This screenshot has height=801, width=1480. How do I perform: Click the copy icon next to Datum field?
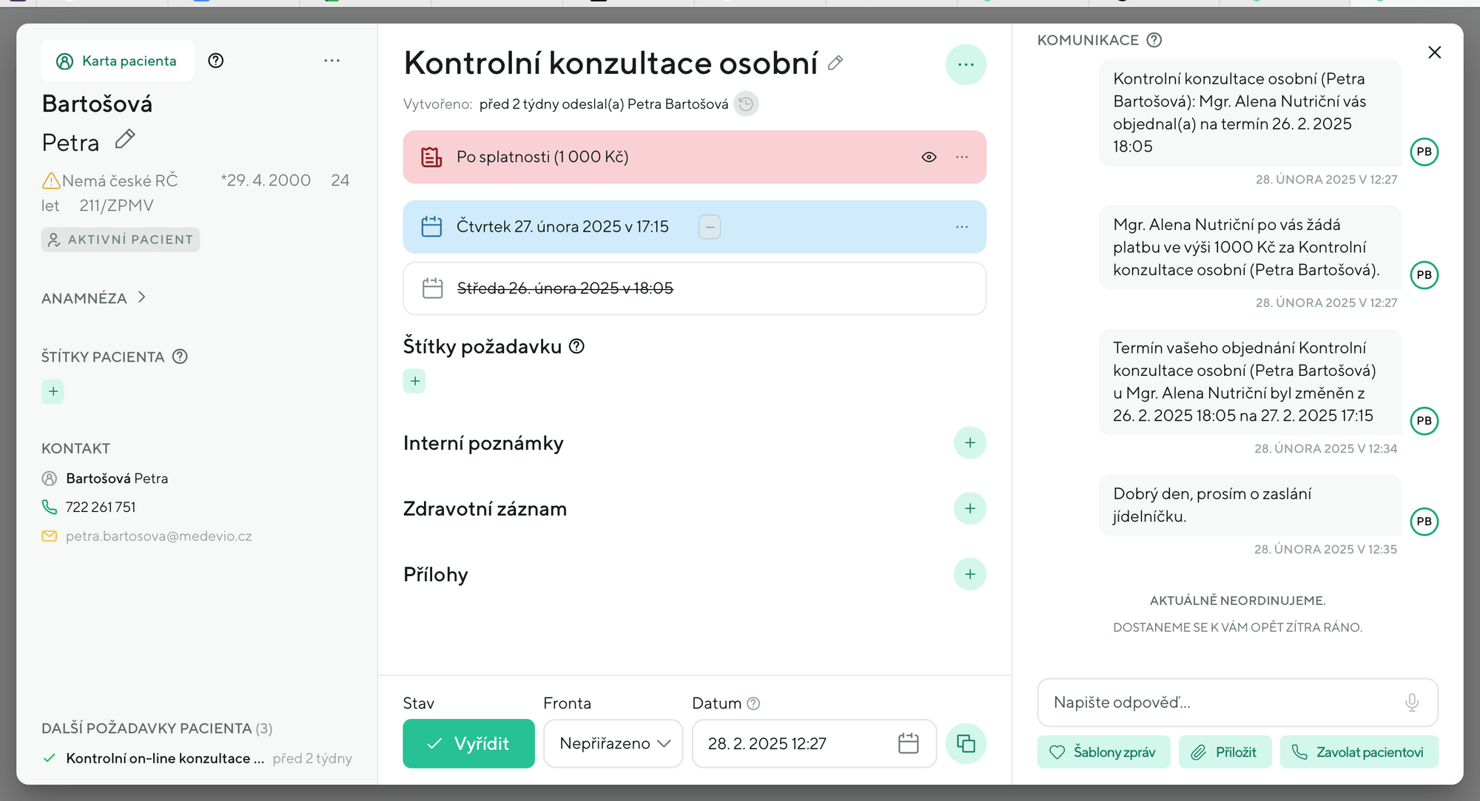[966, 743]
